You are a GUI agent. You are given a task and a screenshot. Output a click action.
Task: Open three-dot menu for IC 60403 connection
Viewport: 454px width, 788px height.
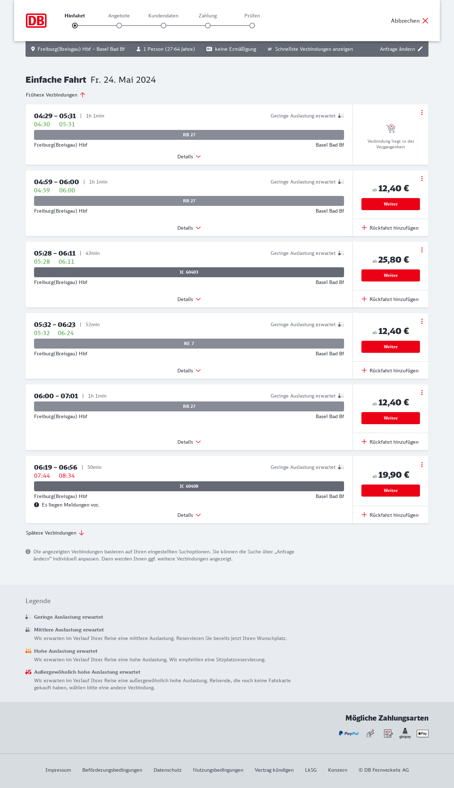422,250
